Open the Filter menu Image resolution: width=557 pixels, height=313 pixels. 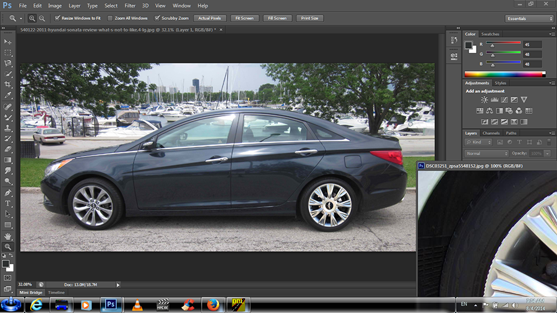(130, 6)
